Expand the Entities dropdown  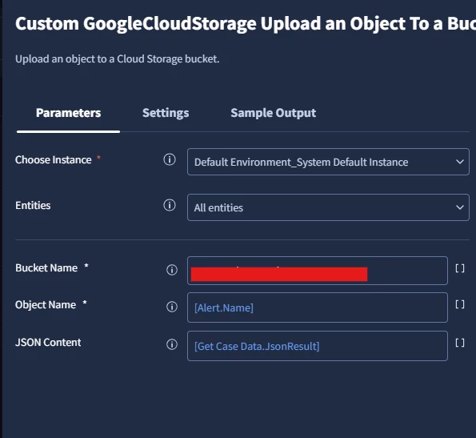[x=328, y=207]
